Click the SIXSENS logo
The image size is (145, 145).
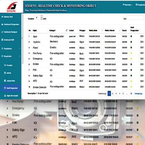coord(12,7)
